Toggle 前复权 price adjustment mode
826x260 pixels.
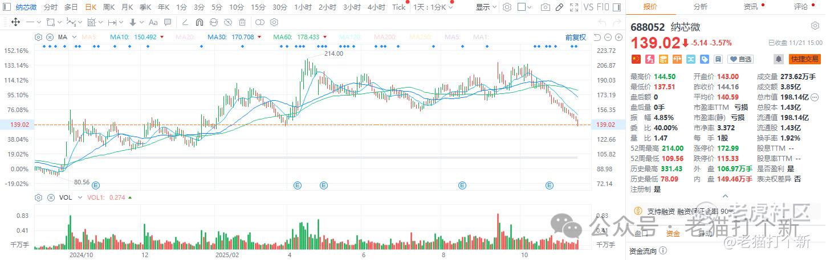[x=576, y=37]
